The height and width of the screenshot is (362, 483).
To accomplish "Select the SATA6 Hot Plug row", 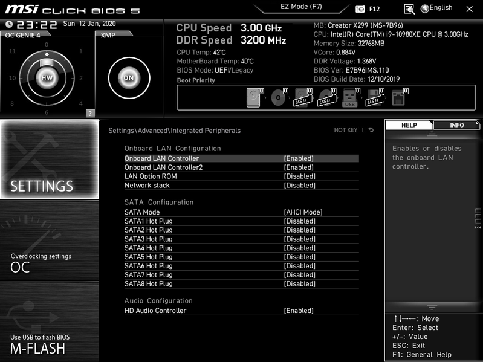I will pos(242,266).
